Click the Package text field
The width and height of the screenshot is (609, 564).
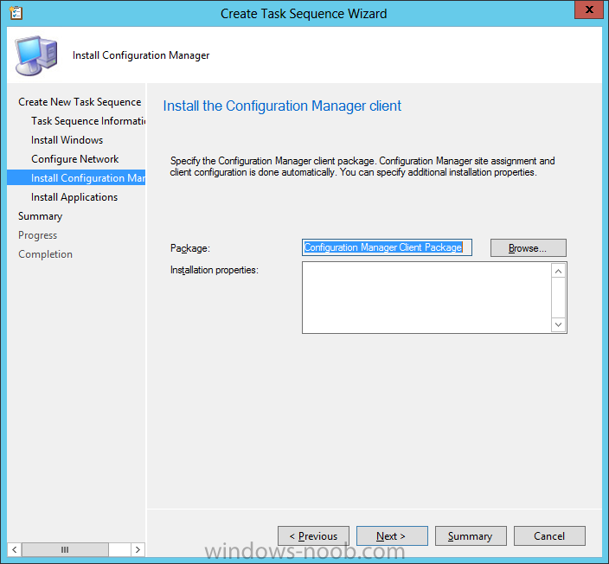point(387,247)
